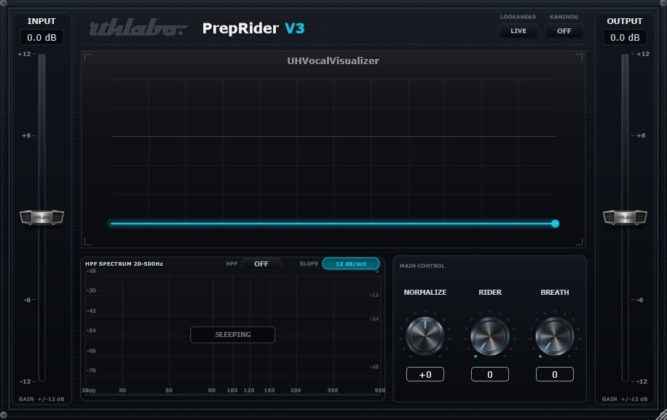
Task: Click the -6 mark on OUTPUT scale
Action: click(640, 300)
